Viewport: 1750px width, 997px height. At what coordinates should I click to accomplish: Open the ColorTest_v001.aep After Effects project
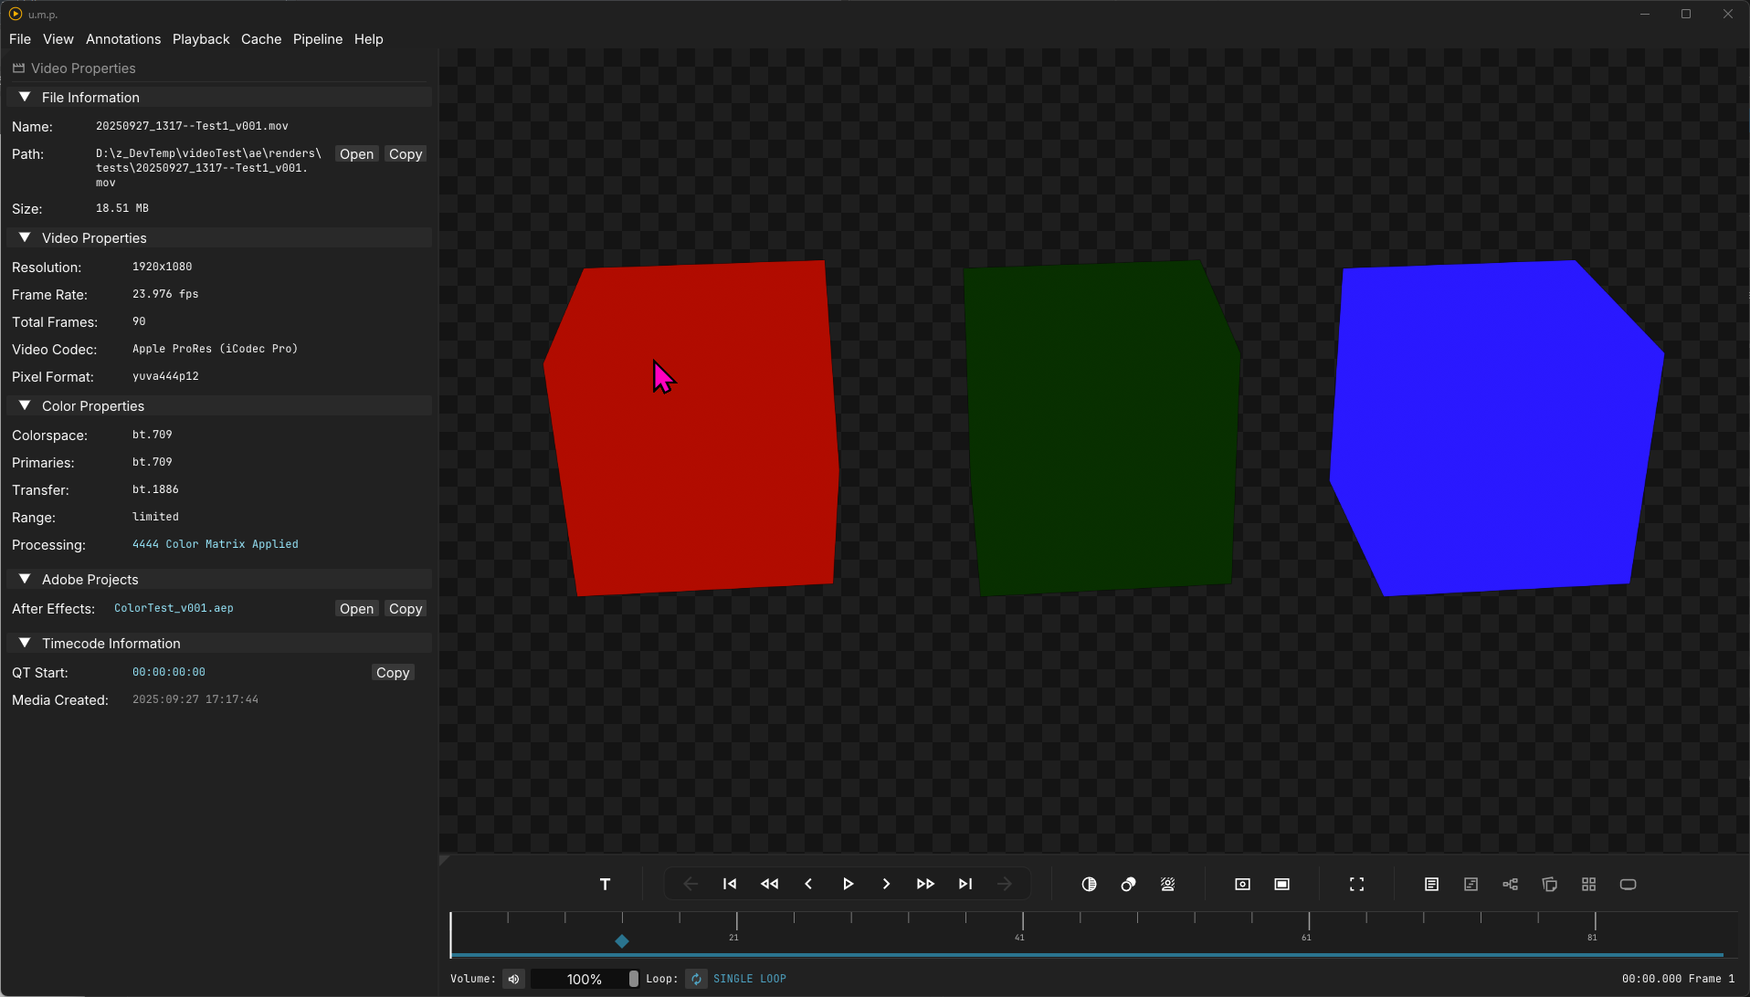(356, 609)
